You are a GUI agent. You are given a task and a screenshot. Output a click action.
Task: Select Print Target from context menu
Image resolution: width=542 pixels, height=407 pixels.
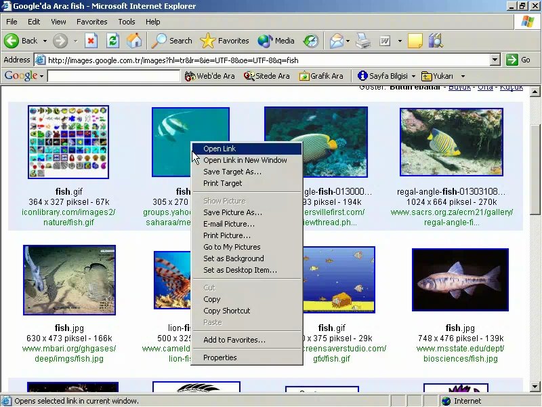(x=247, y=183)
